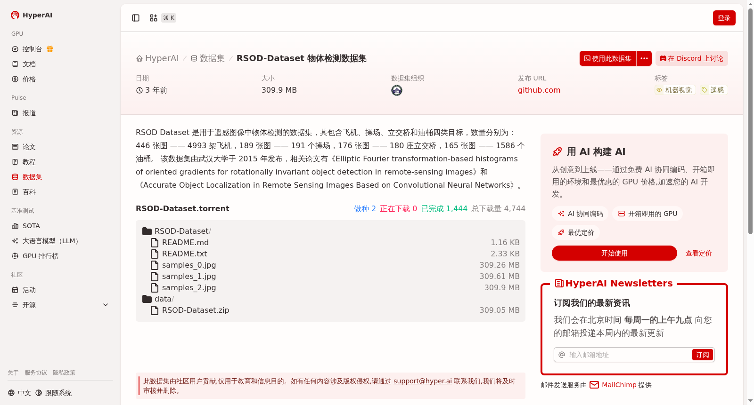Viewport: 754px width, 405px height.
Task: Focus the 输入邮箱地址 email field
Action: [628, 355]
